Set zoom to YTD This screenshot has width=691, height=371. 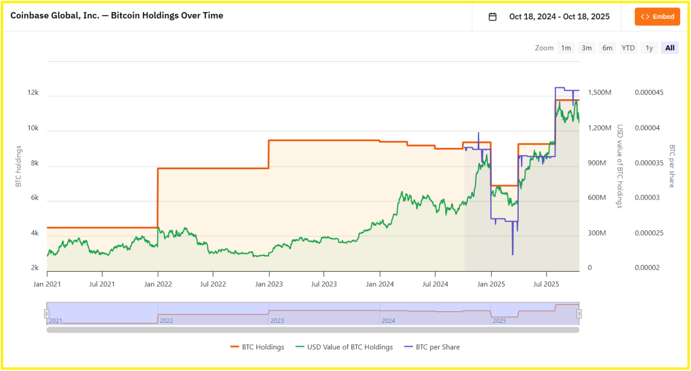pos(628,48)
